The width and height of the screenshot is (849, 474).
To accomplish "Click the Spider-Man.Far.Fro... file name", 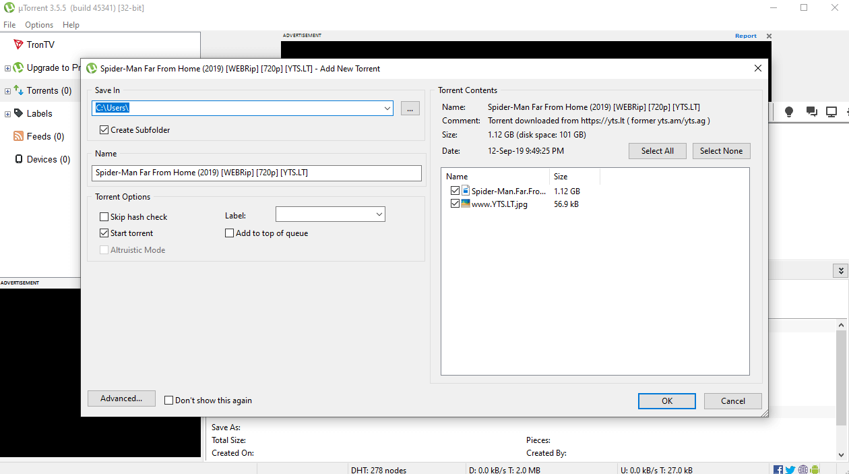I will [509, 191].
